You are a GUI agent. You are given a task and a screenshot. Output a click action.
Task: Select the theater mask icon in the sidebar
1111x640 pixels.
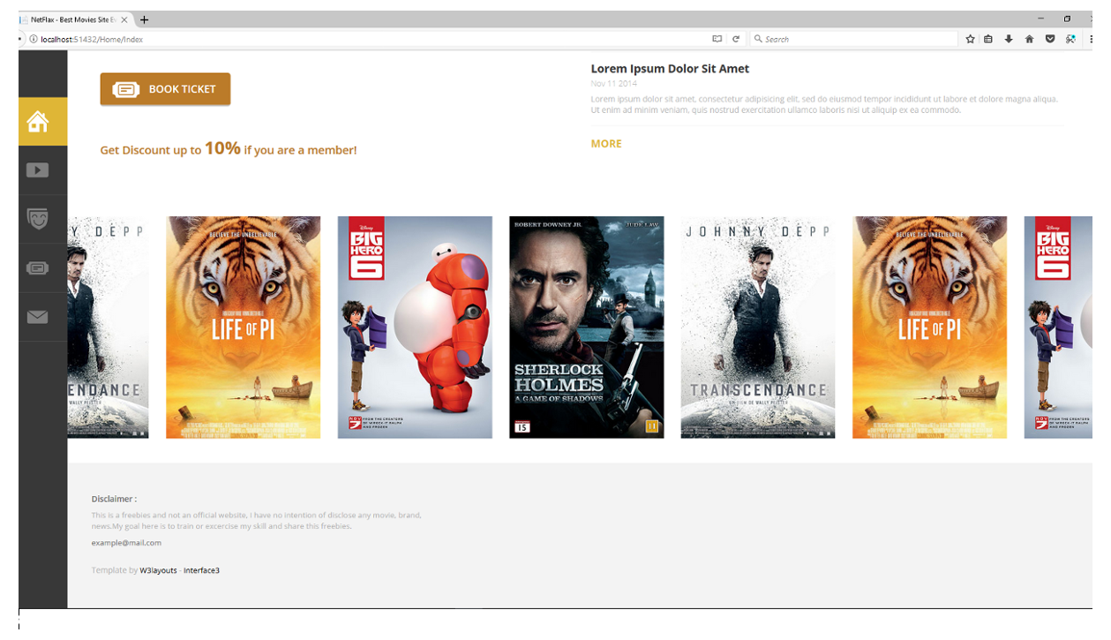pos(37,219)
